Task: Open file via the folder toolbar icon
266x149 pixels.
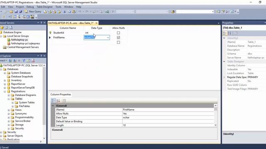Action: coord(11,12)
